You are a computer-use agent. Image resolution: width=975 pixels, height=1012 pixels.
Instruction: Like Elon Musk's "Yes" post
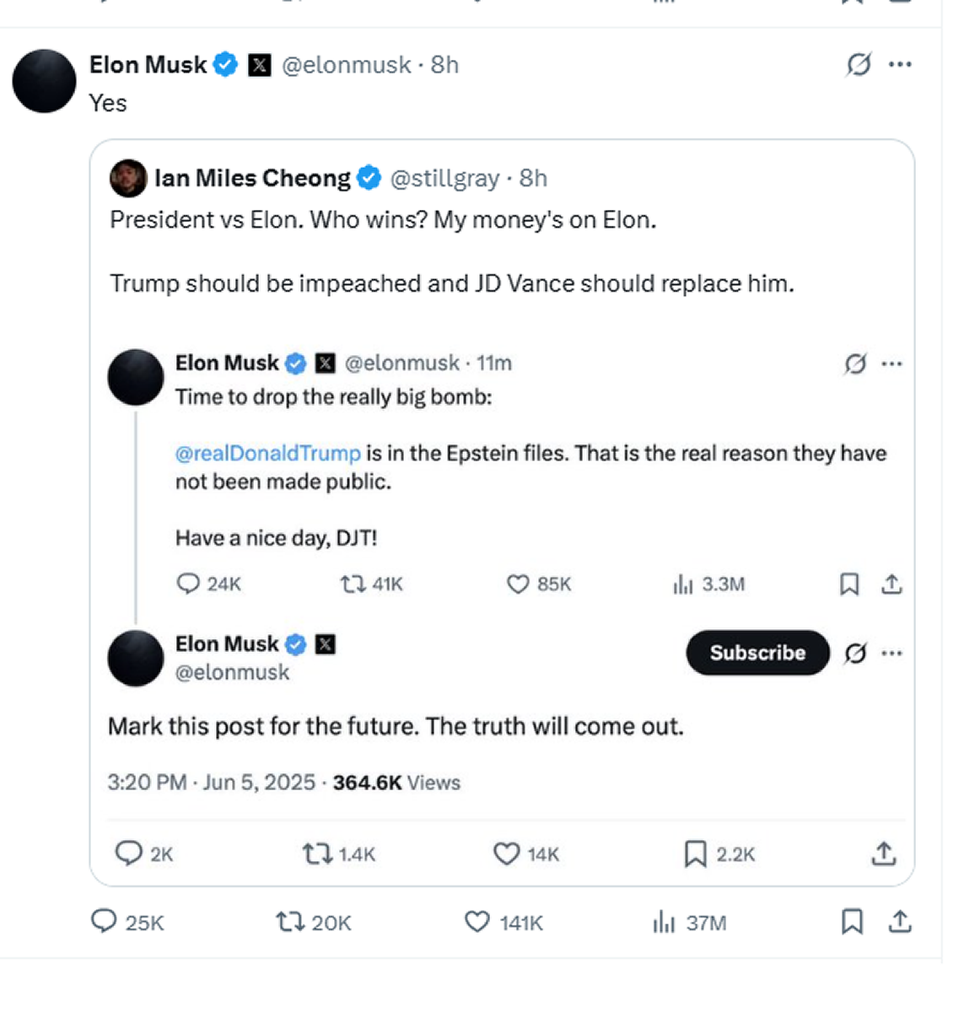[x=477, y=922]
